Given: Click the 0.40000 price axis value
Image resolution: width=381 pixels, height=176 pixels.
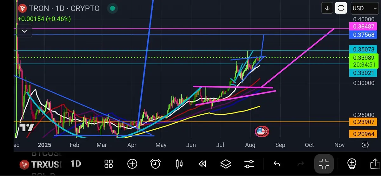Looking at the screenshot, I should tap(364, 19).
